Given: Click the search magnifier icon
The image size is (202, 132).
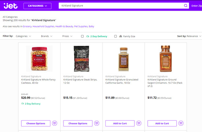Looking at the screenshot, I should [x=185, y=5].
